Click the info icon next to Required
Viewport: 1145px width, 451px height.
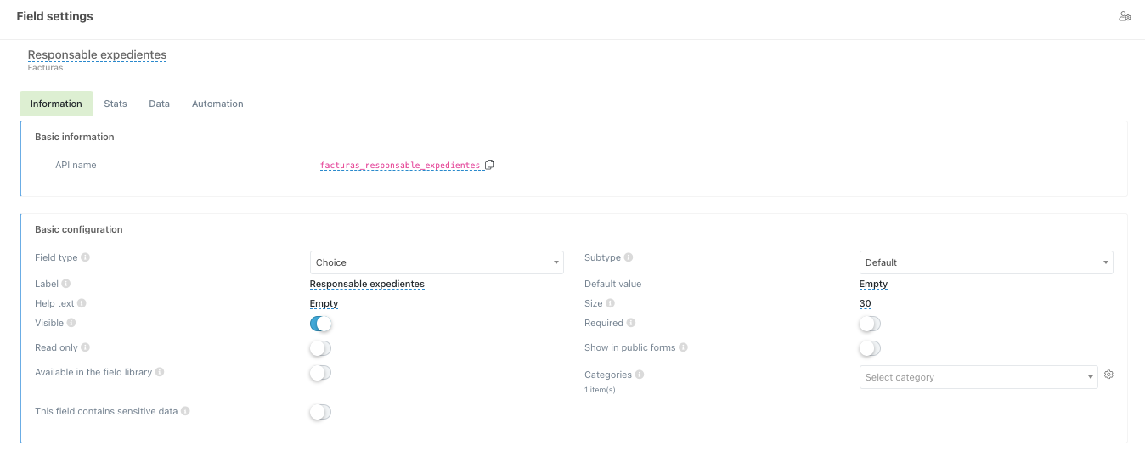(631, 323)
